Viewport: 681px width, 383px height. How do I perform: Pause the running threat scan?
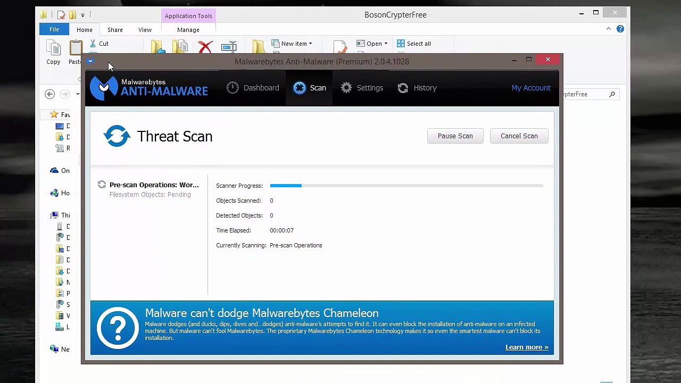455,136
